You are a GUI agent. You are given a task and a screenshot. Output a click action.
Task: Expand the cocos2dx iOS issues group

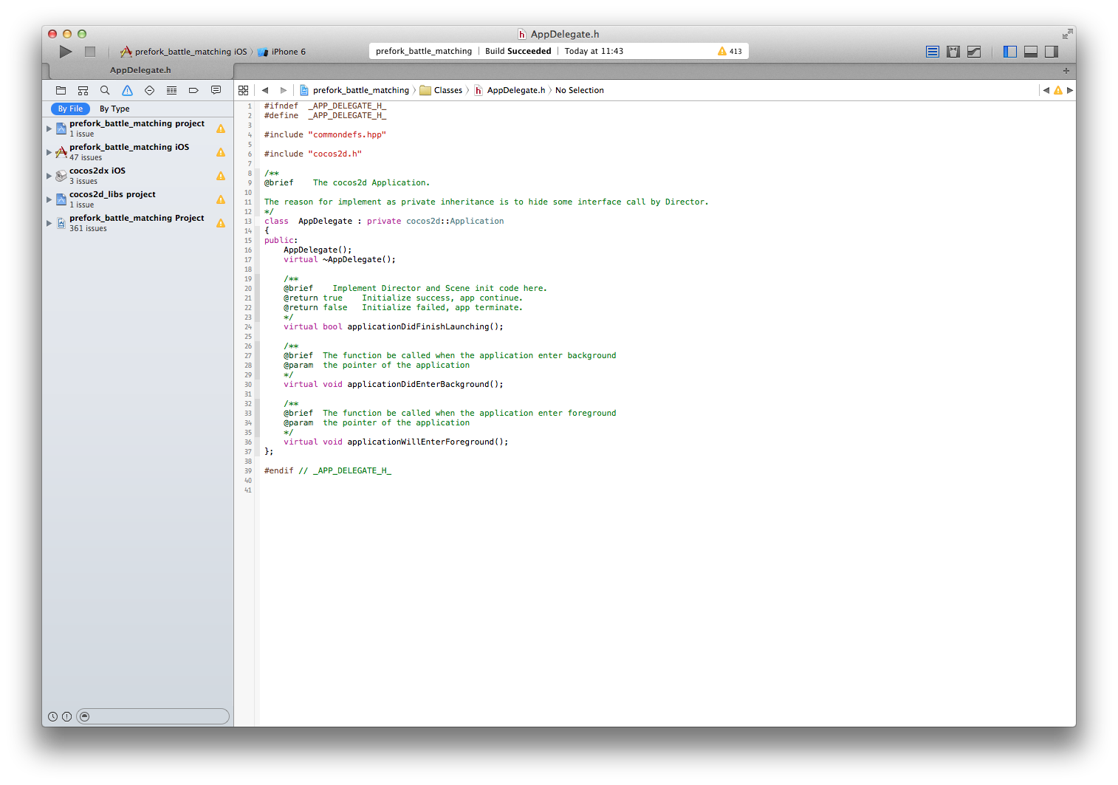(49, 176)
